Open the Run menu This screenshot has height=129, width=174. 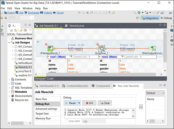tap(46, 8)
